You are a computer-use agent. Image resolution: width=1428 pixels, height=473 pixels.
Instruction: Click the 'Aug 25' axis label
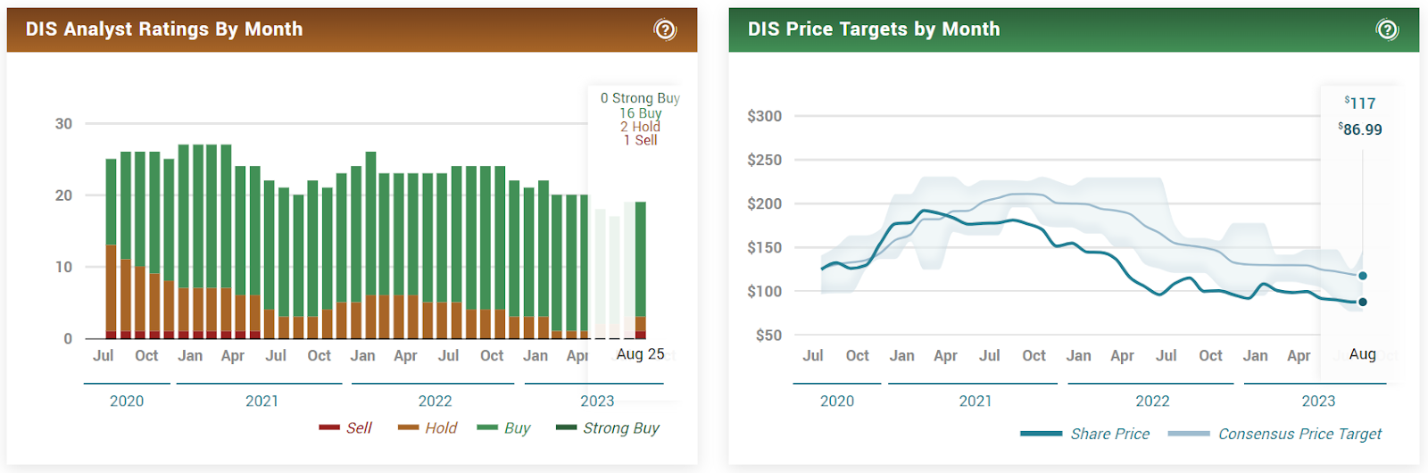click(x=641, y=354)
